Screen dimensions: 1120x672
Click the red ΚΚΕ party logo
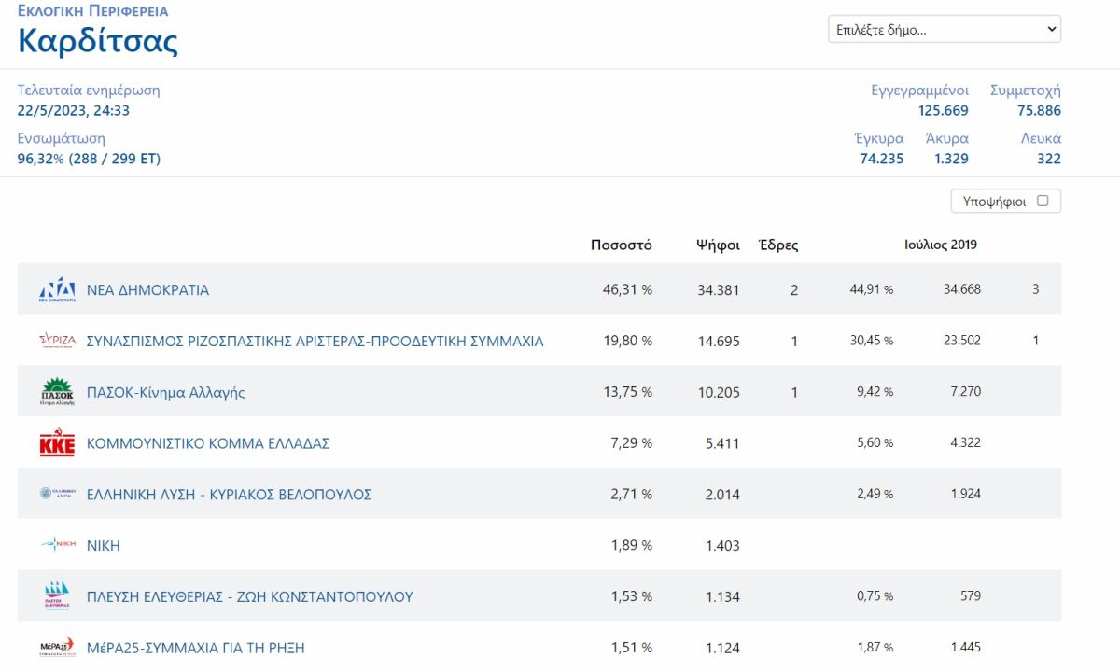click(57, 443)
